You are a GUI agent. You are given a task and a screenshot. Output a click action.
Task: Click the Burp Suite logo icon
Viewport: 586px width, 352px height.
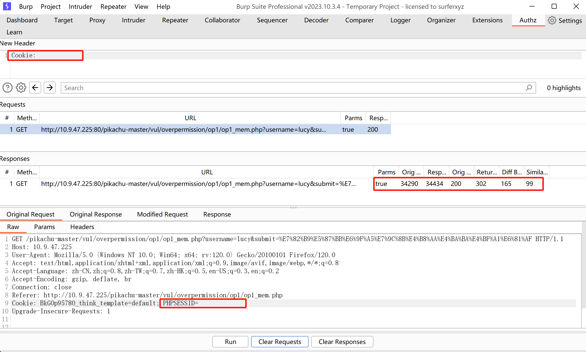point(7,6)
